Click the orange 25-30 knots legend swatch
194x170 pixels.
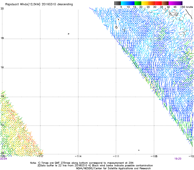tap(152, 3)
